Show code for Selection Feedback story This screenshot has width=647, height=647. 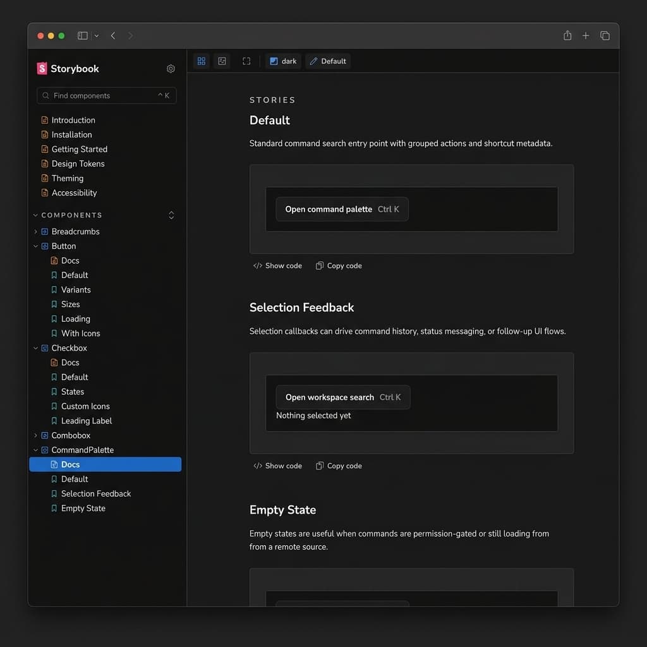point(278,466)
